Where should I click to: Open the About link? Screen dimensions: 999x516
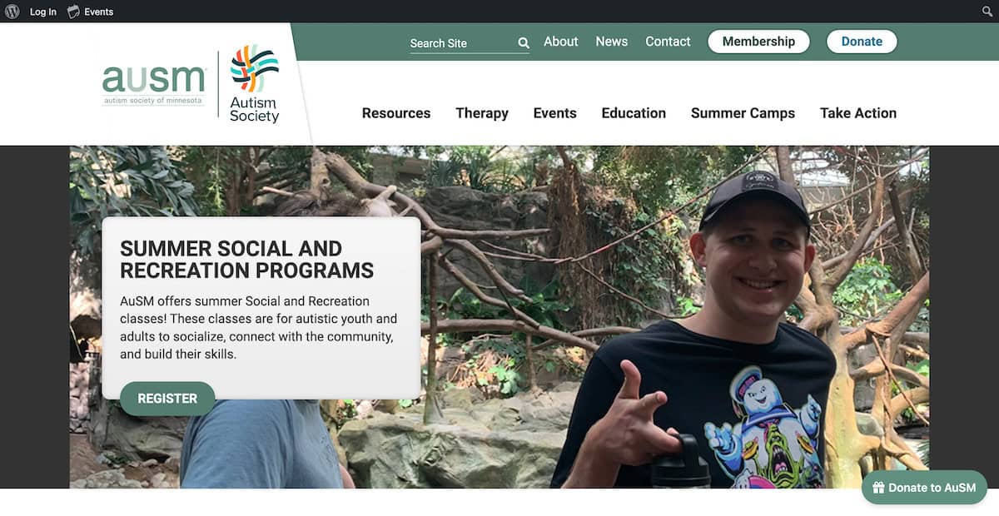561,42
